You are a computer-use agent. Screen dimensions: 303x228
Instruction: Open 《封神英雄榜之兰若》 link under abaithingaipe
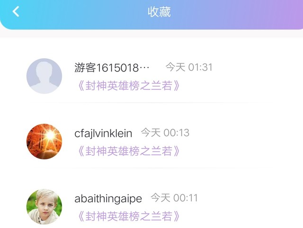point(128,216)
